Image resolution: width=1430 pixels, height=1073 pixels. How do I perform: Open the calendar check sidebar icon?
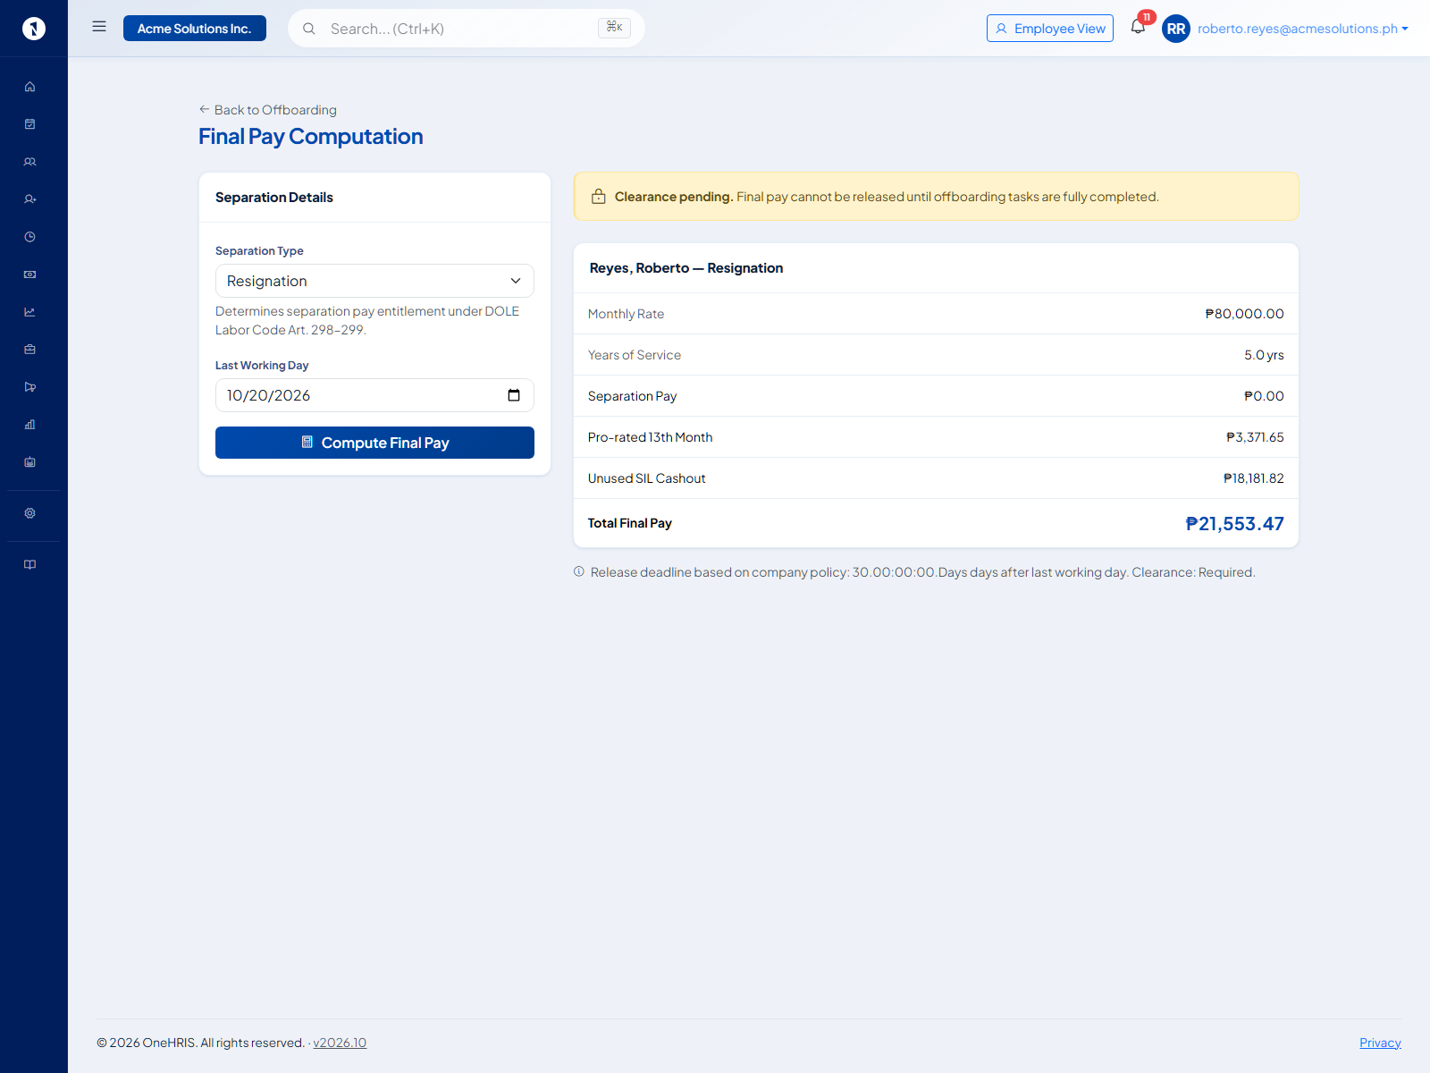click(29, 124)
